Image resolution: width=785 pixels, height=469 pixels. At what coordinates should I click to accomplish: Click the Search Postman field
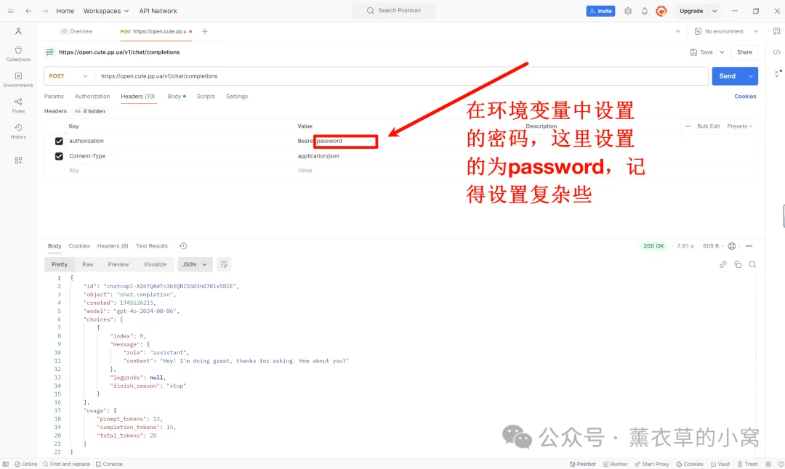coord(394,10)
